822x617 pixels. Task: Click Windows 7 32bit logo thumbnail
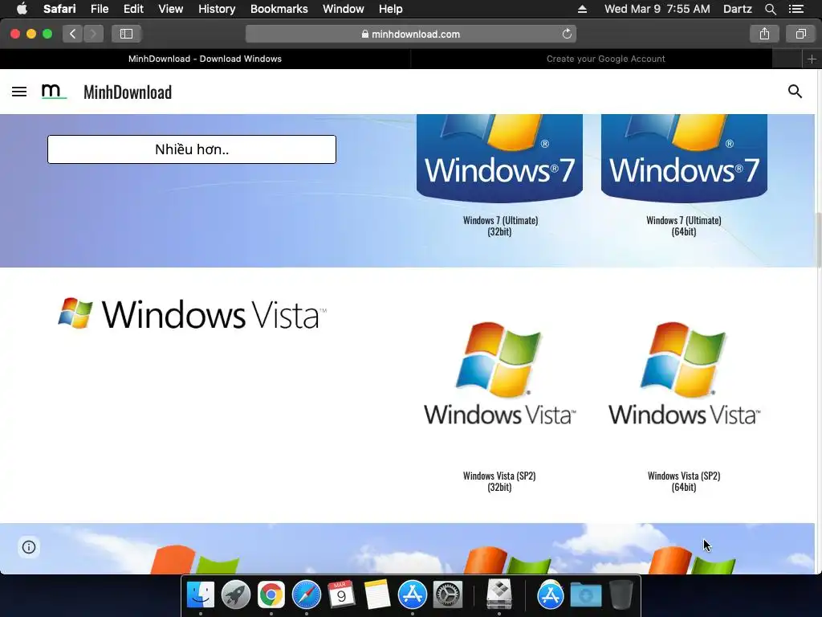tap(499, 158)
